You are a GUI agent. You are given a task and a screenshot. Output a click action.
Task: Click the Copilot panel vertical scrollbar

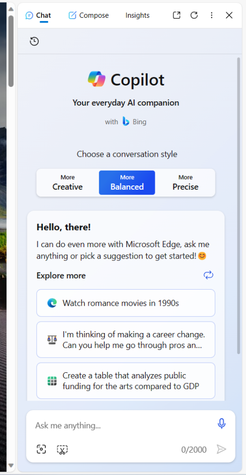[238, 205]
